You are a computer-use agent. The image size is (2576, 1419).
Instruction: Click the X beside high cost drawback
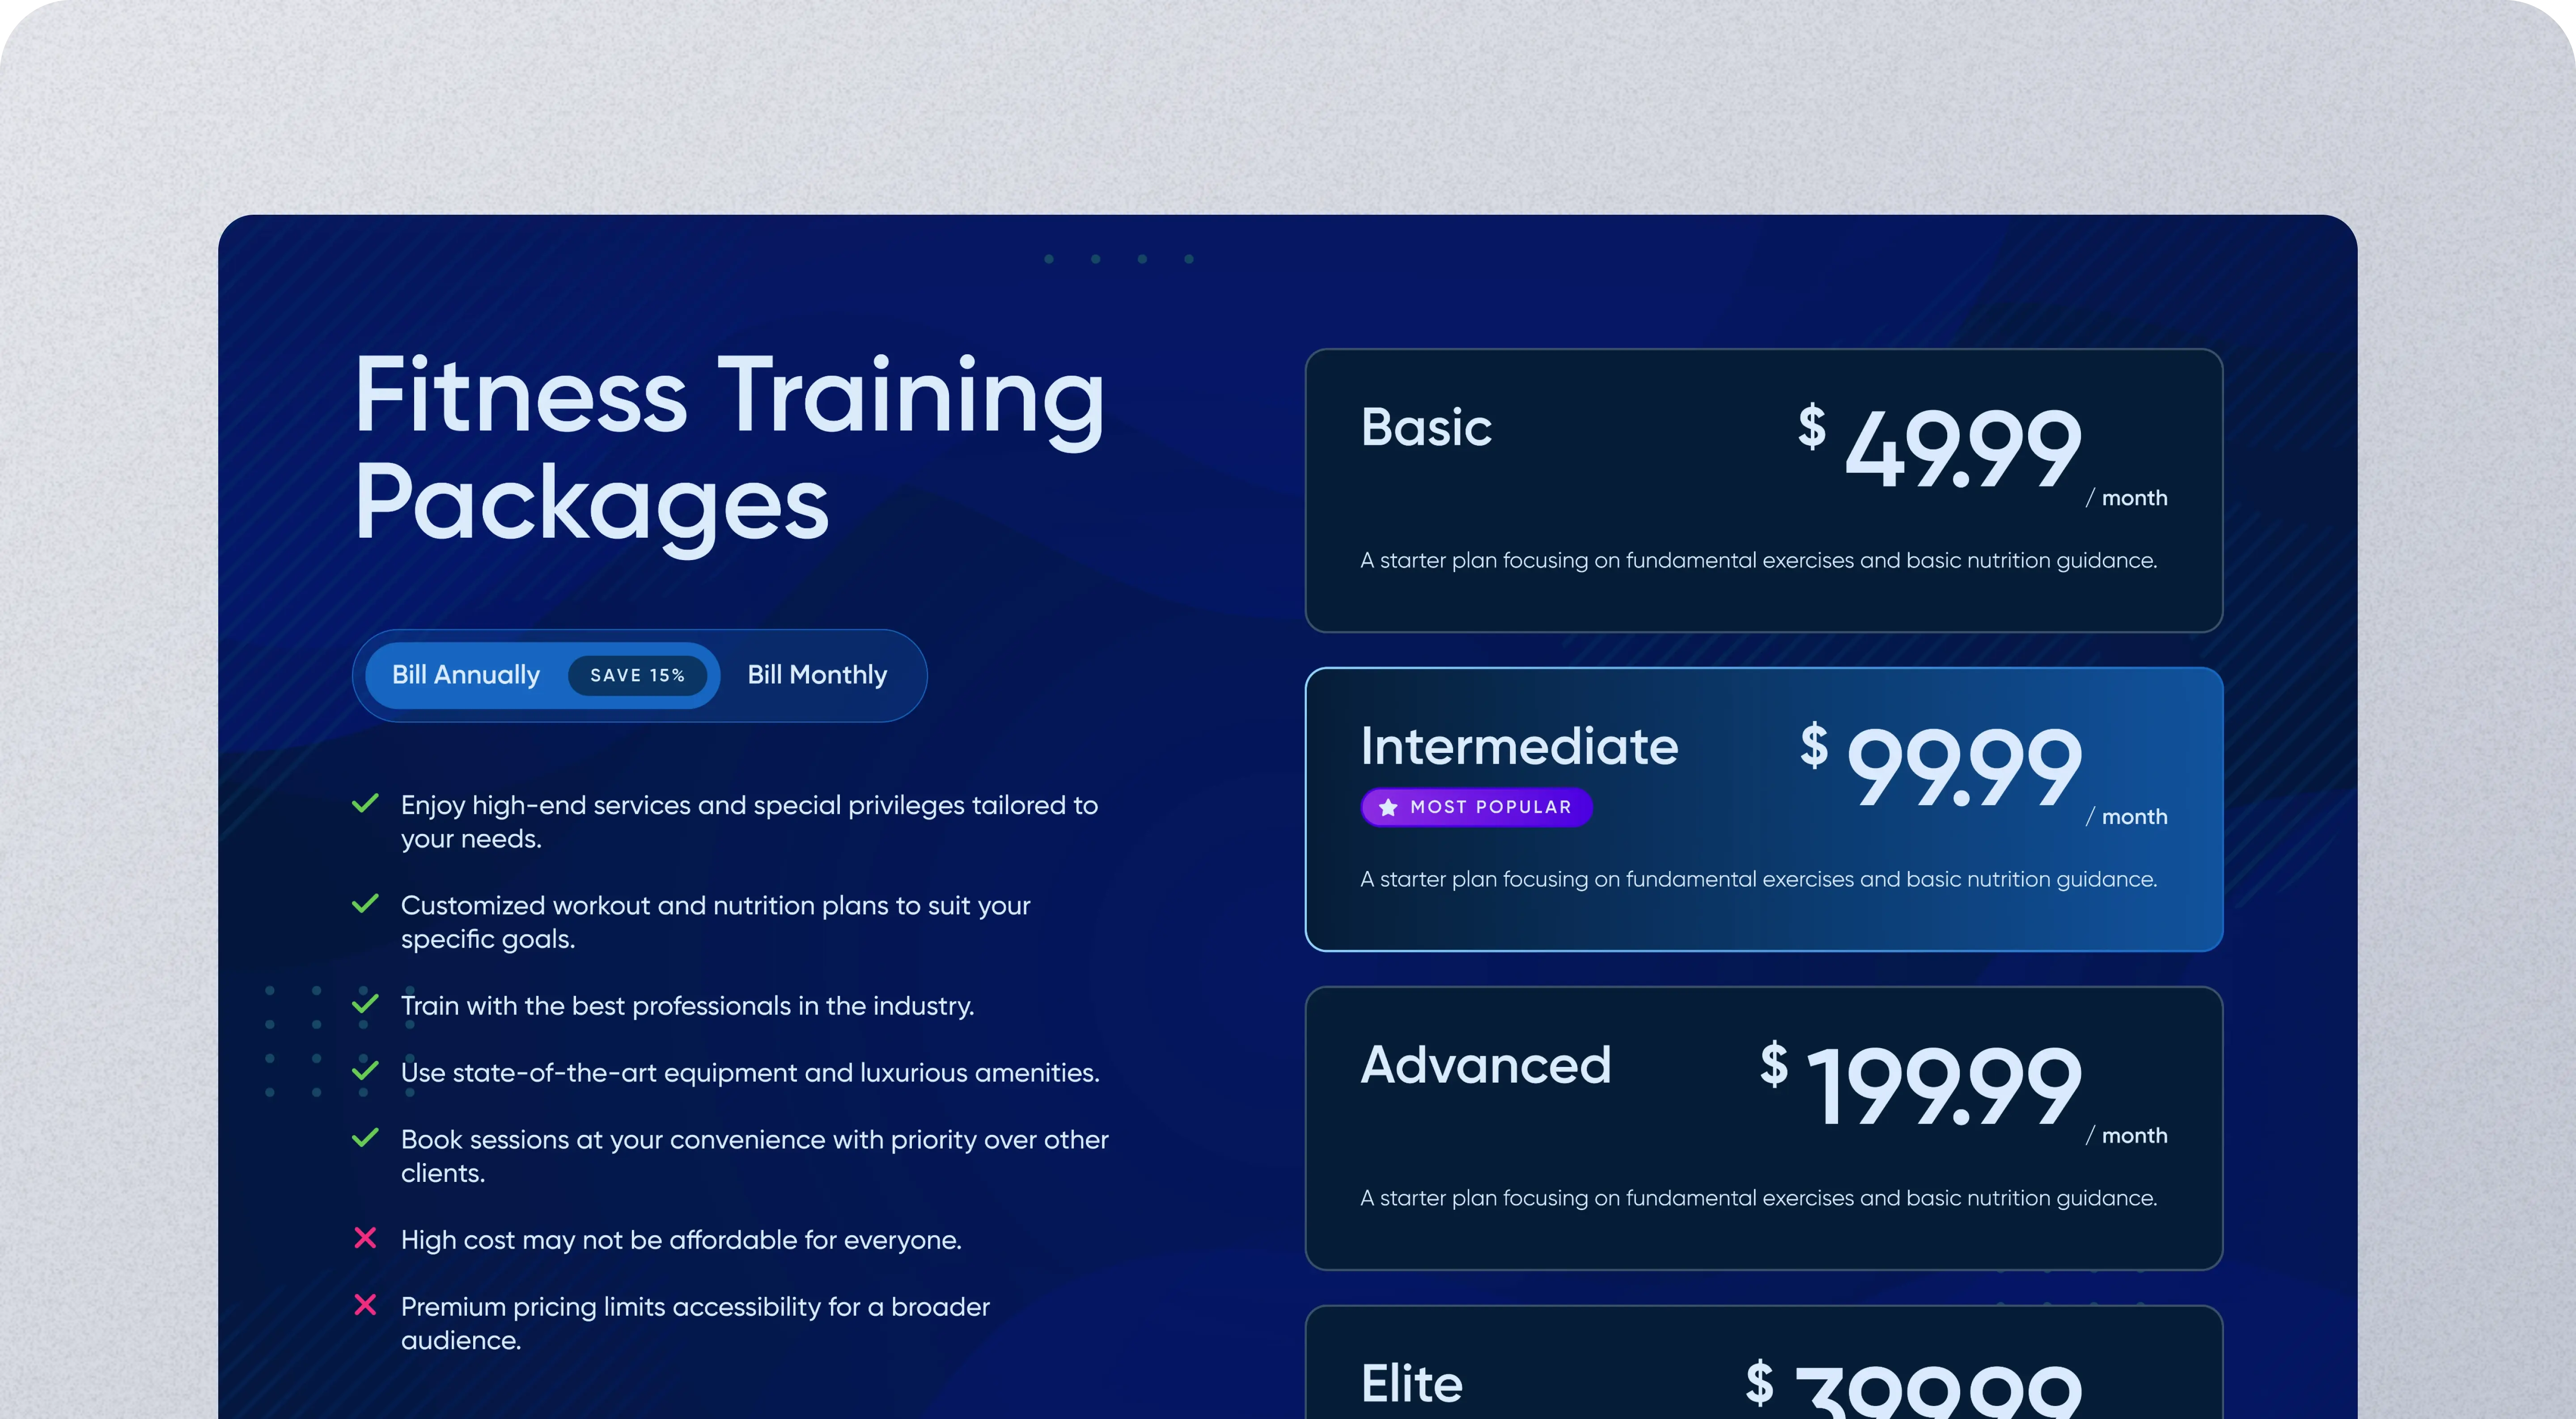[x=365, y=1238]
